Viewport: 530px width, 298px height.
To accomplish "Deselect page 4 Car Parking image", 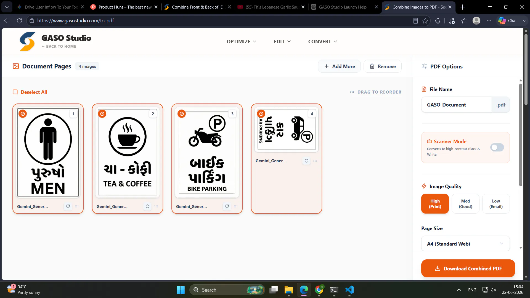I will [261, 114].
